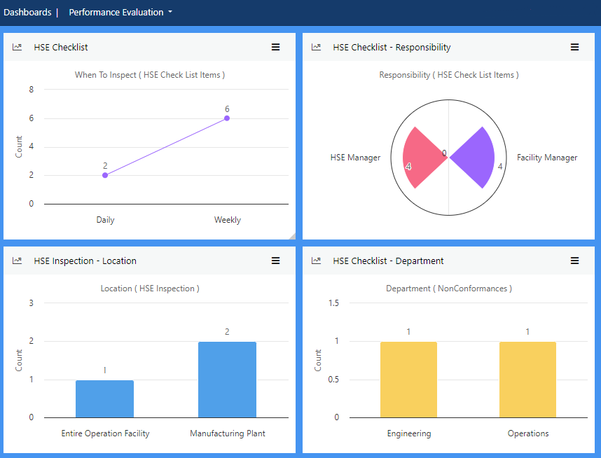Click the yellow Operations bar
This screenshot has height=458, width=601.
pyautogui.click(x=527, y=379)
